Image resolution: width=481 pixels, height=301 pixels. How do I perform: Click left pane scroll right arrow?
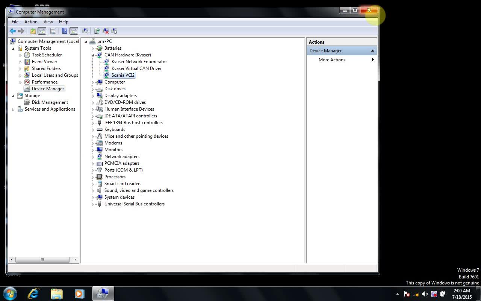pos(75,260)
